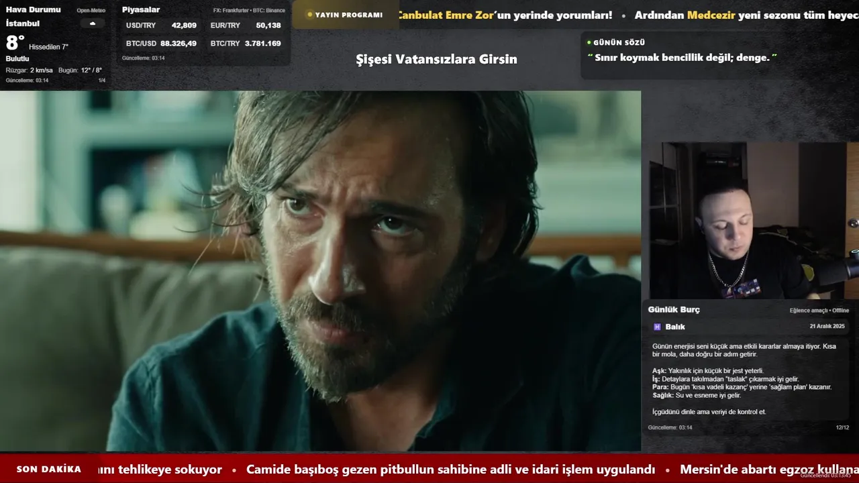Click the yellow dot beside YAYIN PROGRAMI
Viewport: 859px width, 483px height.
pyautogui.click(x=309, y=15)
